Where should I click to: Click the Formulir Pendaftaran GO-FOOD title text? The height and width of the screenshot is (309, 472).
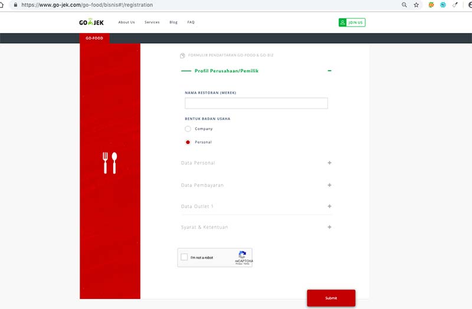pos(231,55)
